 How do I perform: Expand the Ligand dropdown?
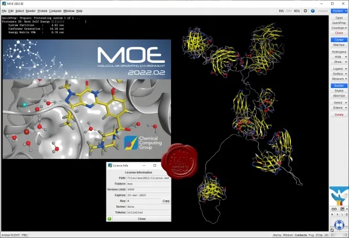[339, 69]
